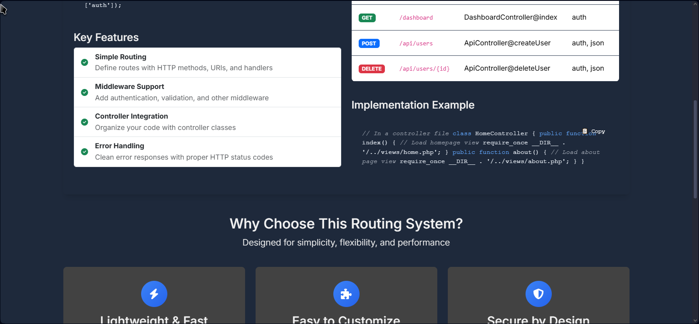699x324 pixels.
Task: Click the GET method badge
Action: point(367,18)
